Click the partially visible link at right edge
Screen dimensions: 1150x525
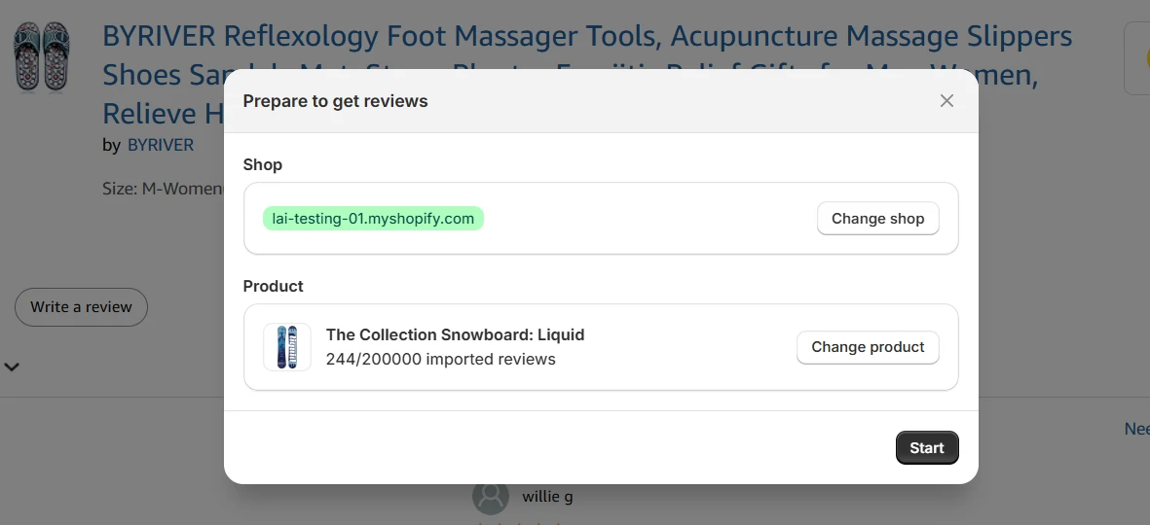(1137, 429)
